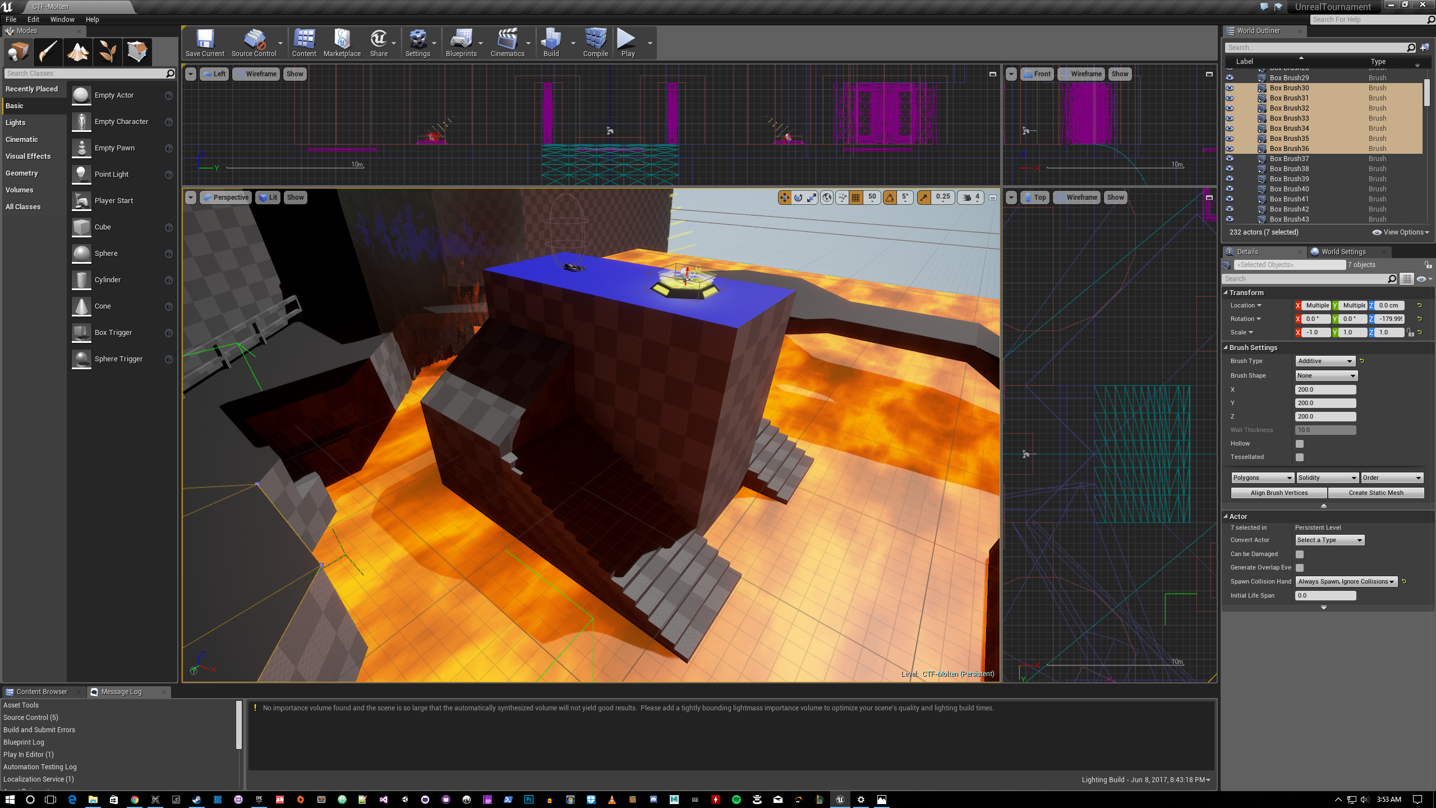Open the Settings toolbar icon

(x=418, y=43)
